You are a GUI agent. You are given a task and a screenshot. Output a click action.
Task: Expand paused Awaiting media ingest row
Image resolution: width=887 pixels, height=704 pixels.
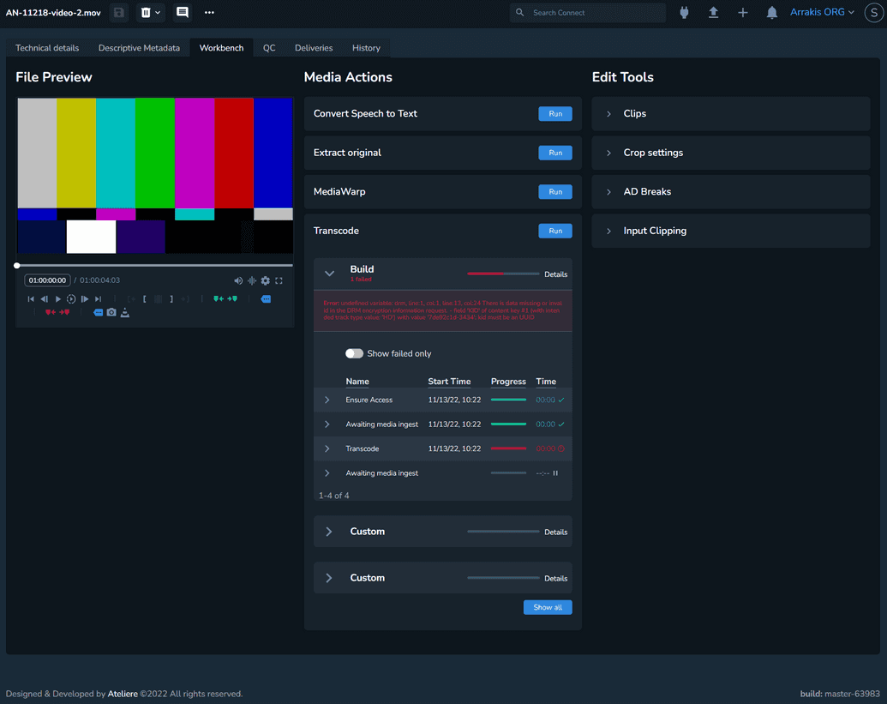(327, 473)
